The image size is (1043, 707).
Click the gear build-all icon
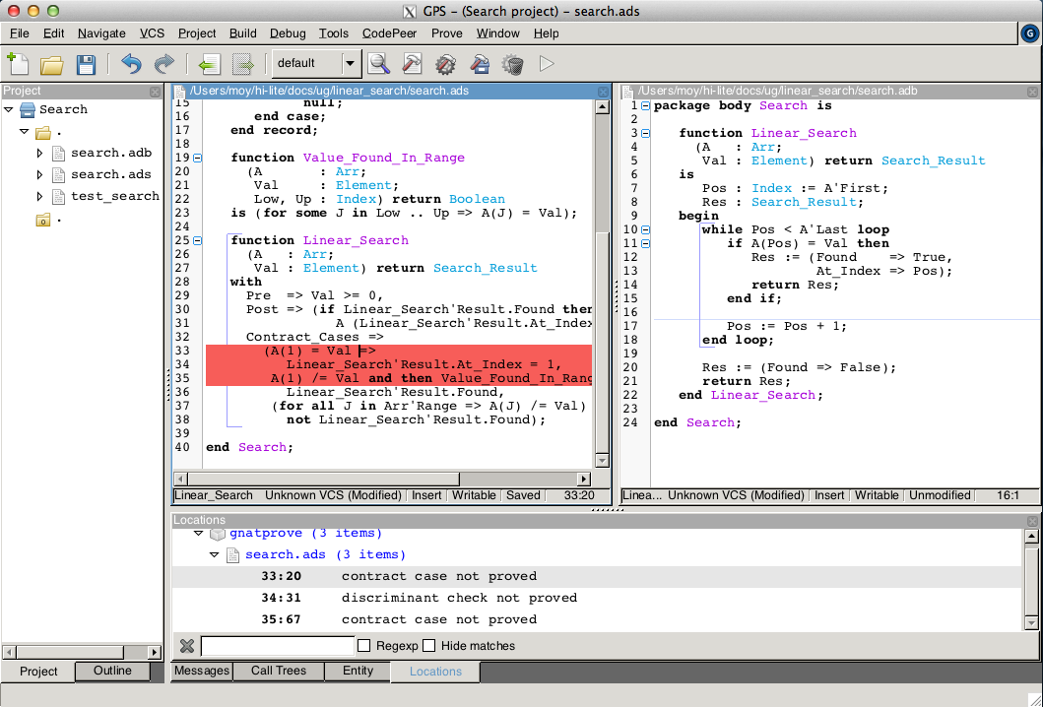(446, 65)
